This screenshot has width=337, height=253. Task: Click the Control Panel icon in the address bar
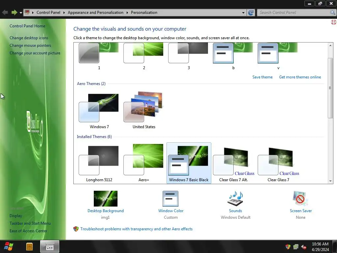[27, 12]
